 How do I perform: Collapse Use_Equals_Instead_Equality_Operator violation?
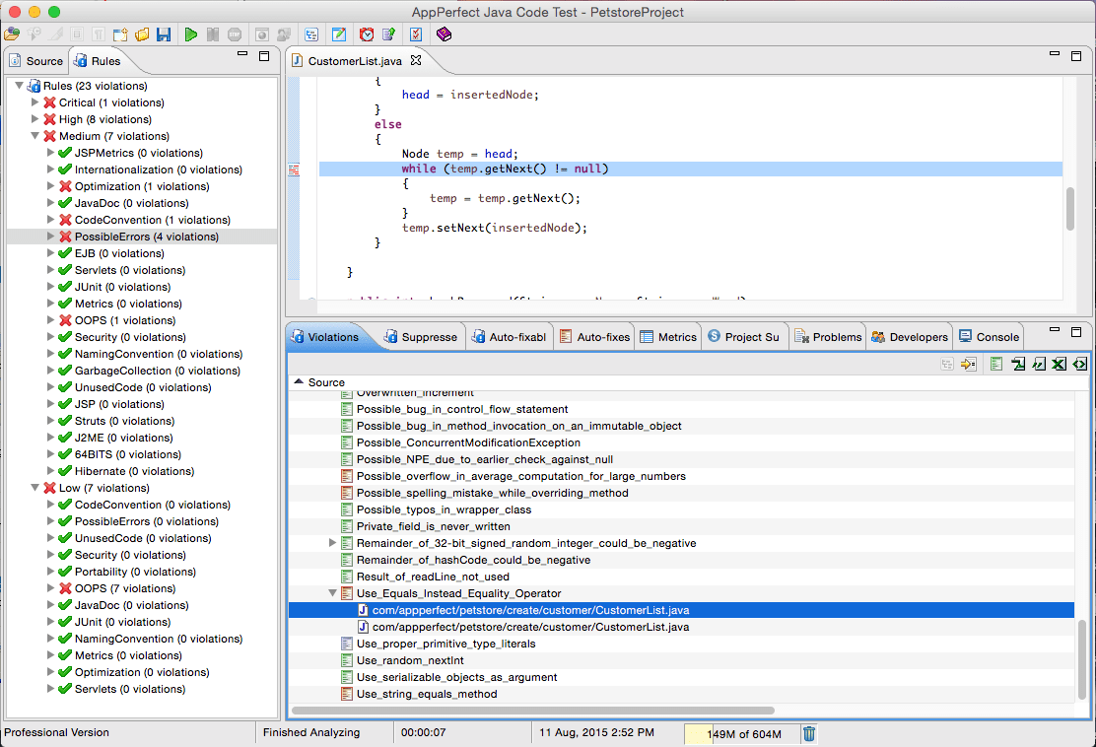pos(333,593)
